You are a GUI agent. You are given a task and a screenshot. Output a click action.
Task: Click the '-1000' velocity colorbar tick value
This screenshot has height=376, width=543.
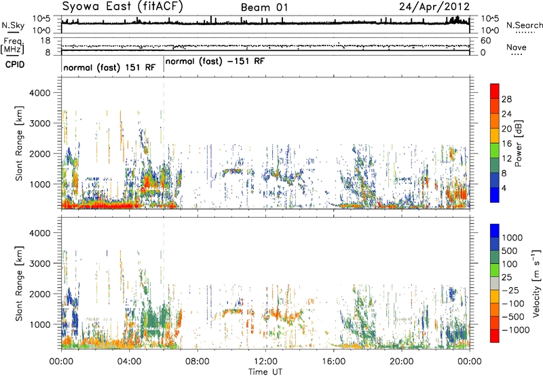516,330
